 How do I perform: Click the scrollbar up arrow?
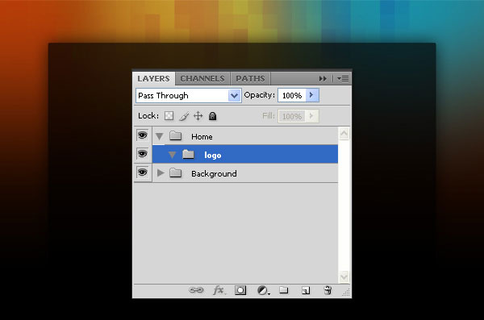[x=344, y=134]
